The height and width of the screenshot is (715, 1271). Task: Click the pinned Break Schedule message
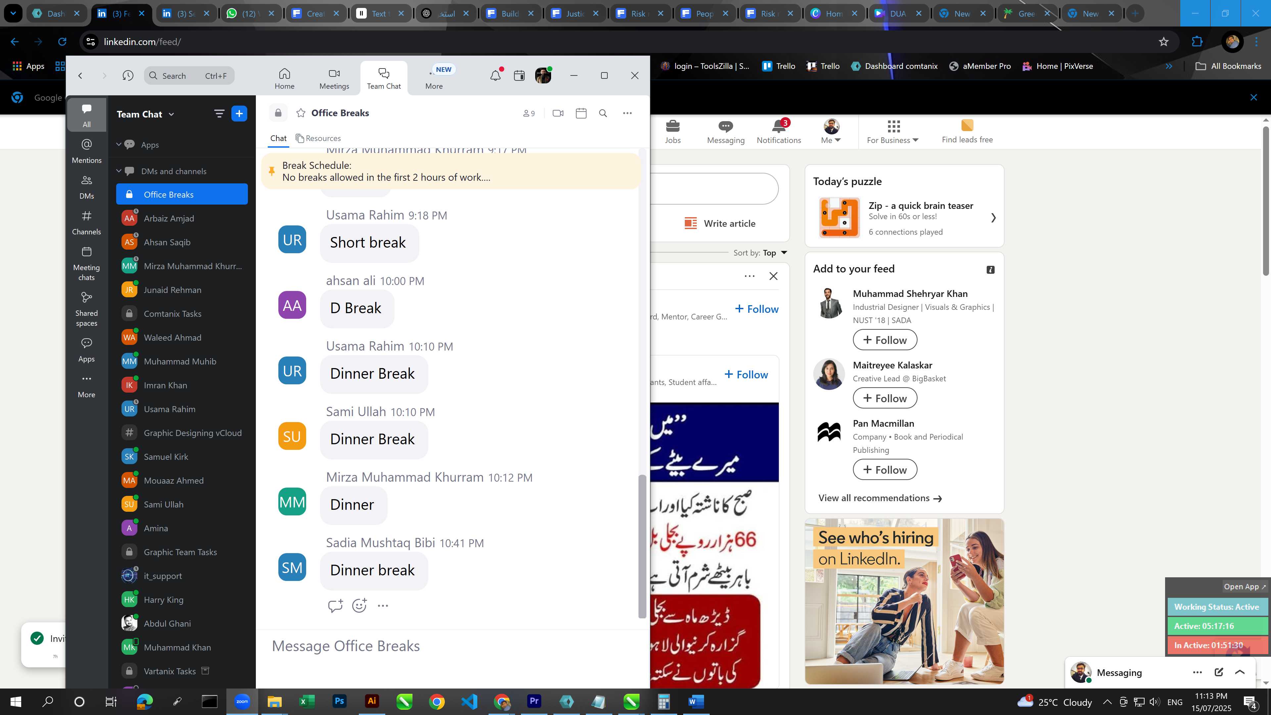click(x=450, y=171)
